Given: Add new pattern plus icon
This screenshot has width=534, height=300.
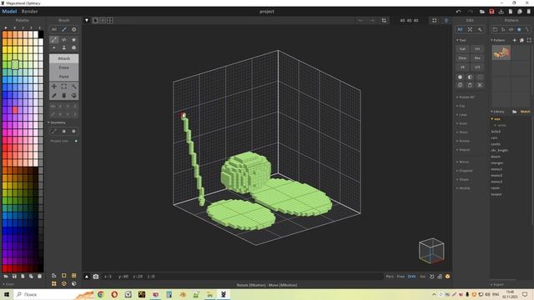Looking at the screenshot, I should point(514,40).
